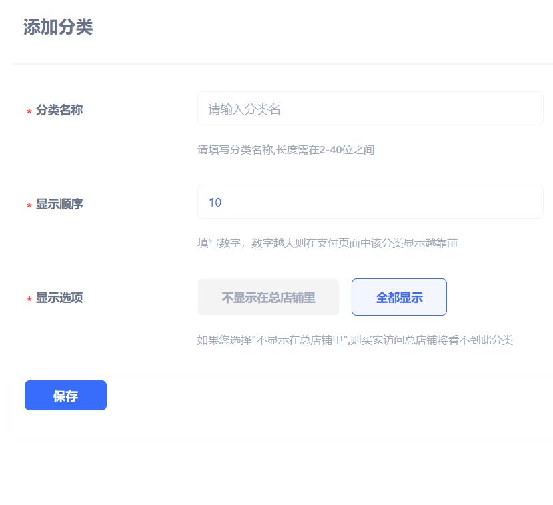Click the red asterisk beside 显示选项
This screenshot has height=505, width=553.
(x=29, y=300)
